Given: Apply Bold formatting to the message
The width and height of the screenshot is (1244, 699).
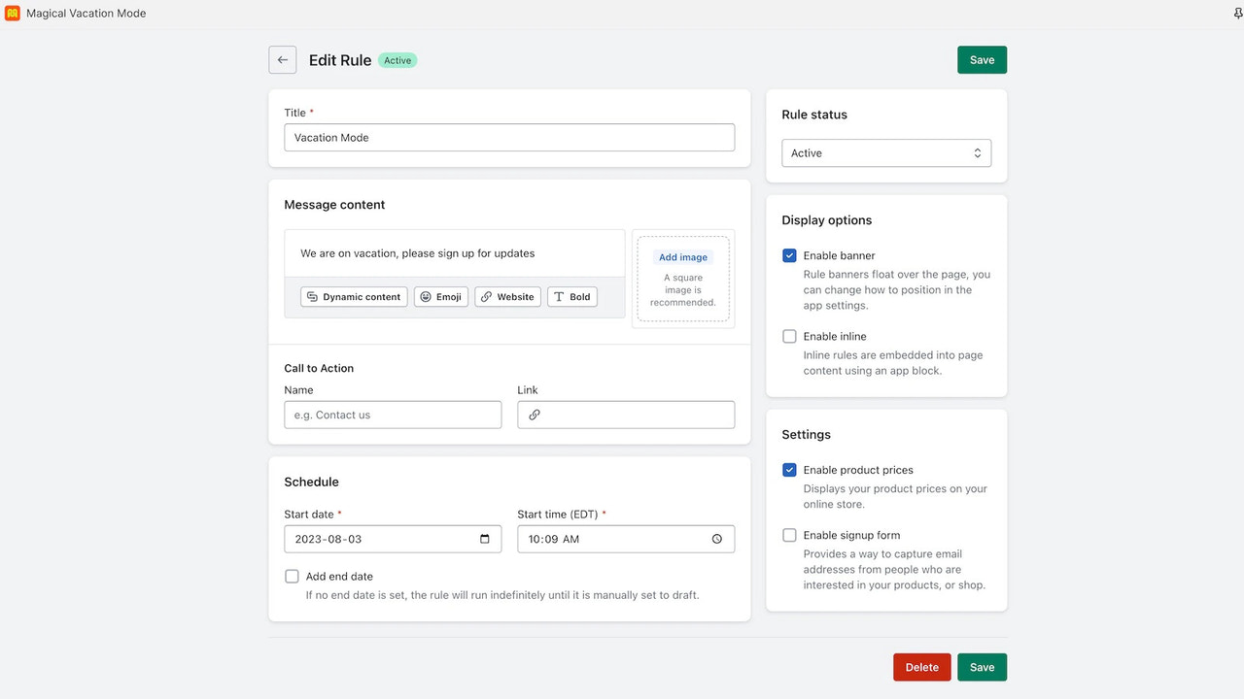Looking at the screenshot, I should (x=571, y=296).
